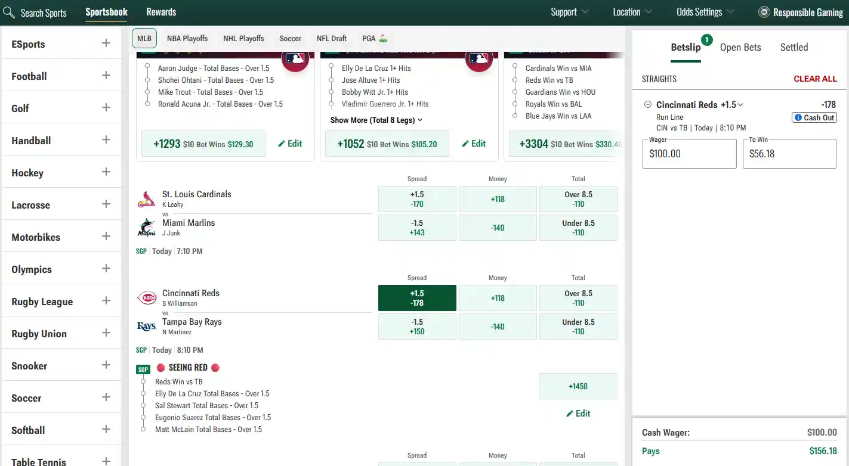
Task: Click the SGP badge beside Seeing Red
Action: 143,369
